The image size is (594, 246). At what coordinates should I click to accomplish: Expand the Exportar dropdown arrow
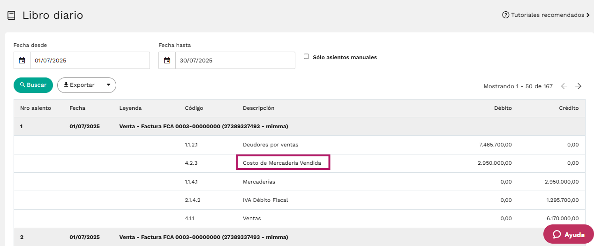(x=108, y=85)
